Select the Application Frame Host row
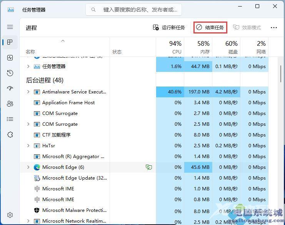The height and width of the screenshot is (225, 285). (144, 103)
